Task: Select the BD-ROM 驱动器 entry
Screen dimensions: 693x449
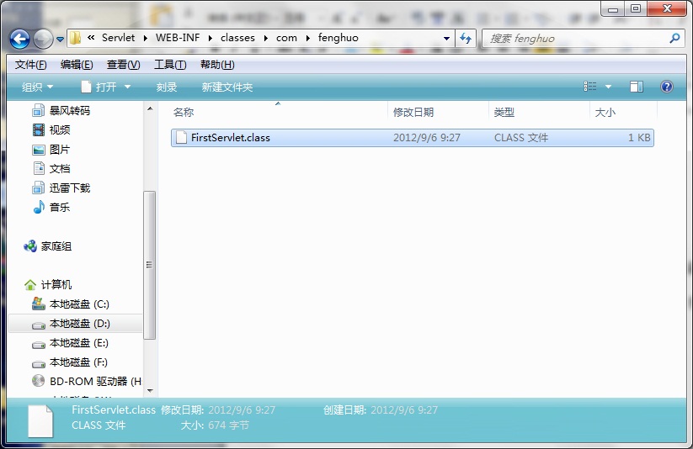Action: (x=87, y=381)
